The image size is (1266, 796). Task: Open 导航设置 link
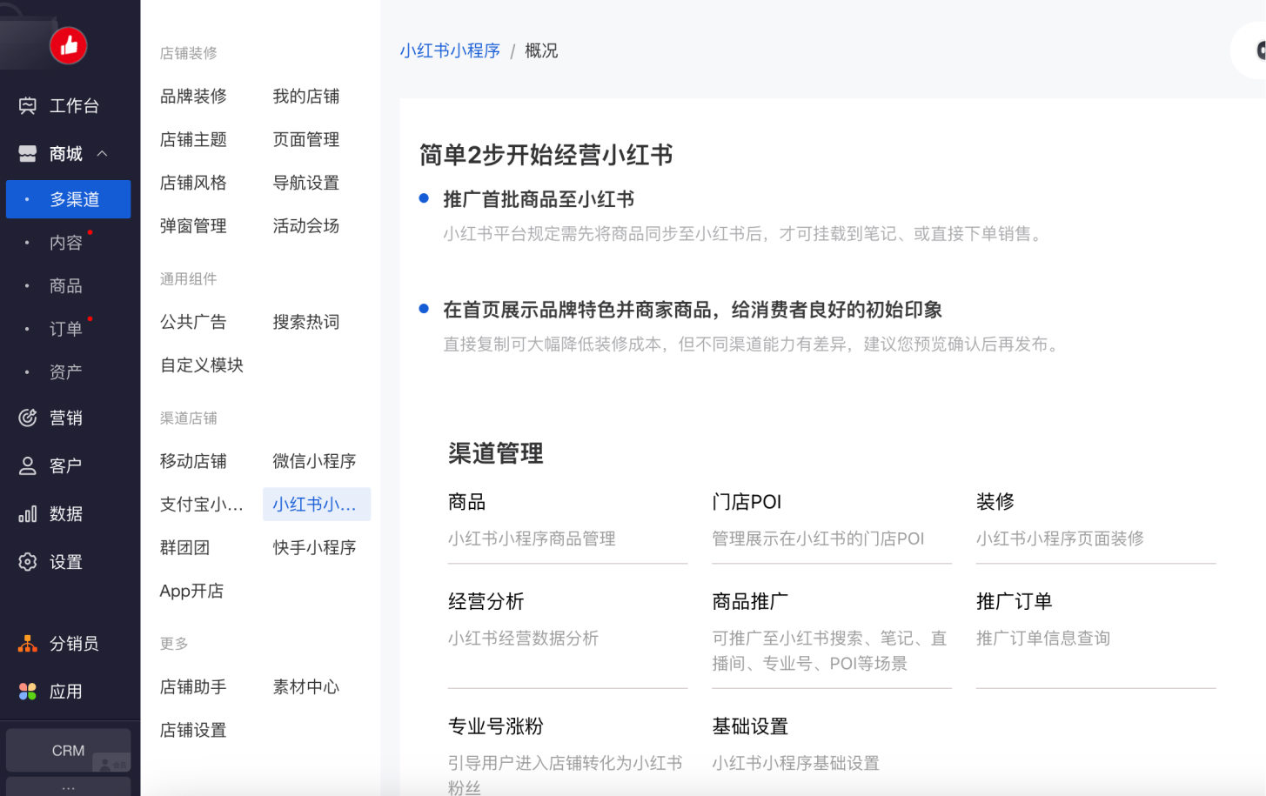306,183
